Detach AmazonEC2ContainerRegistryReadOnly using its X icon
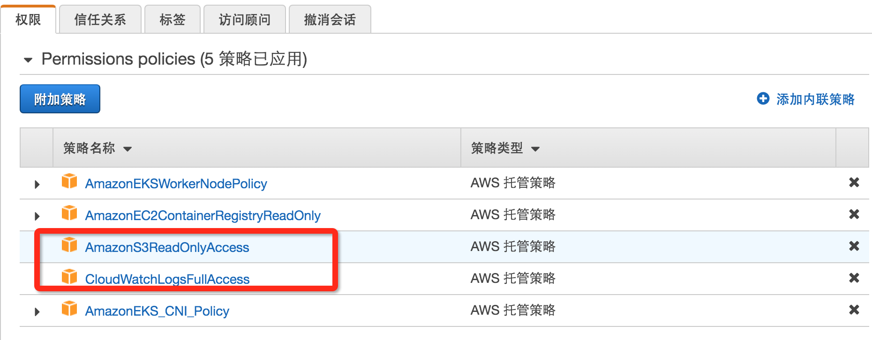Screen dimensions: 872x340 click(854, 214)
